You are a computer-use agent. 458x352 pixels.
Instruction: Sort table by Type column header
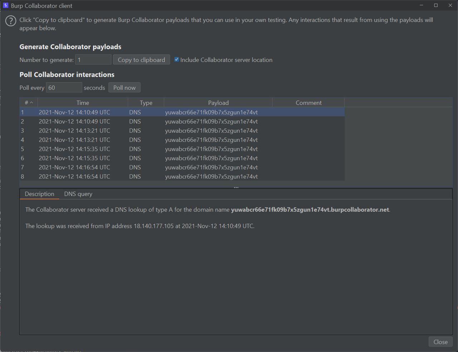(146, 103)
